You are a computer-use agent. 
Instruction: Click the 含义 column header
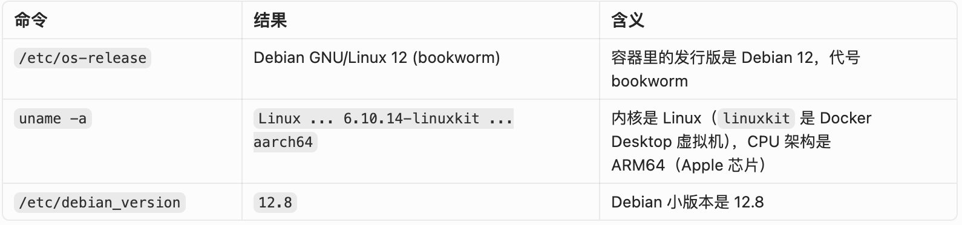627,21
